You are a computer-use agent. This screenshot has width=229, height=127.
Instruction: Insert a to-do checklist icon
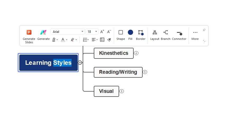coord(102,40)
